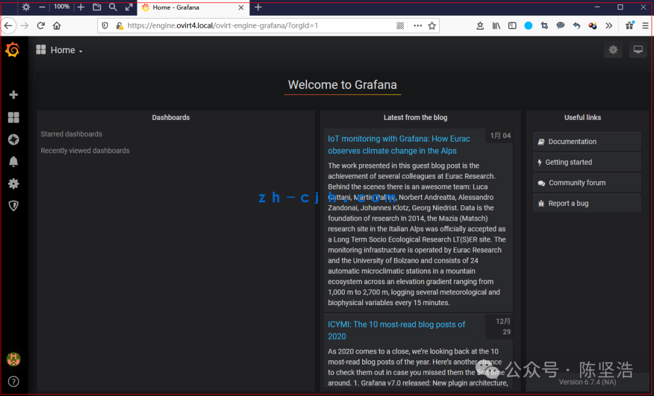Open dashboard settings gear at top right
This screenshot has height=396, width=654.
coord(613,50)
